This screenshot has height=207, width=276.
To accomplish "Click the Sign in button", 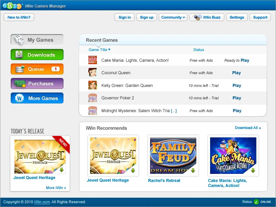I will tap(125, 17).
